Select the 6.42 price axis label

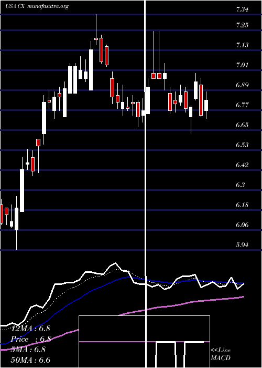[x=242, y=165]
